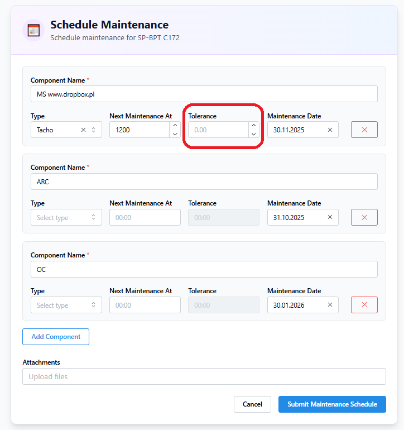
Task: Click the calendar icon in the header
Action: (33, 30)
